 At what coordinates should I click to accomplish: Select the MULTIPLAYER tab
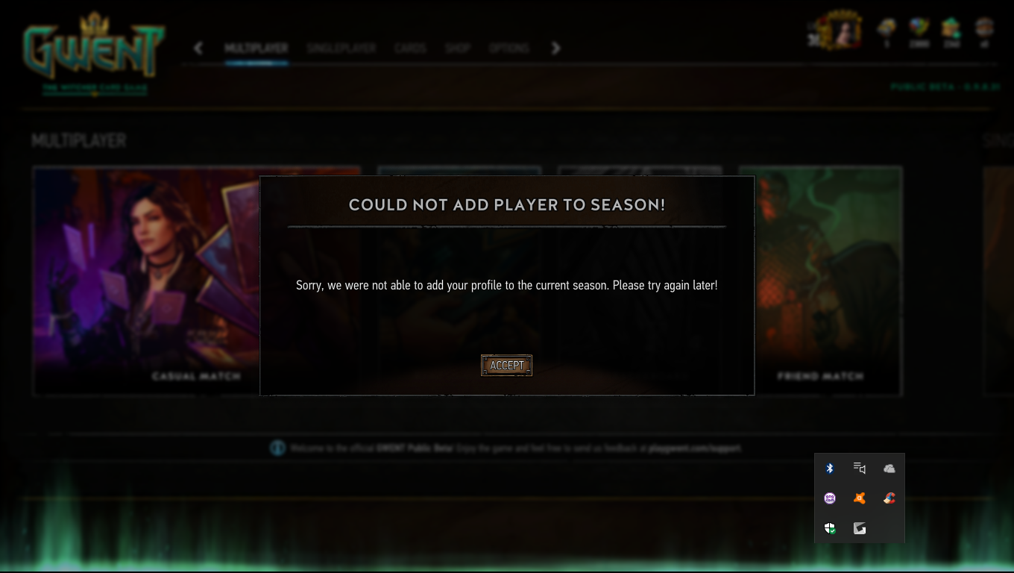tap(256, 48)
